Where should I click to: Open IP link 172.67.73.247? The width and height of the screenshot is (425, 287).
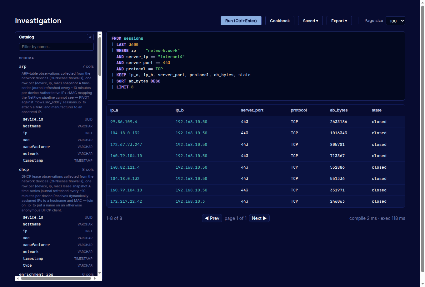click(x=126, y=145)
